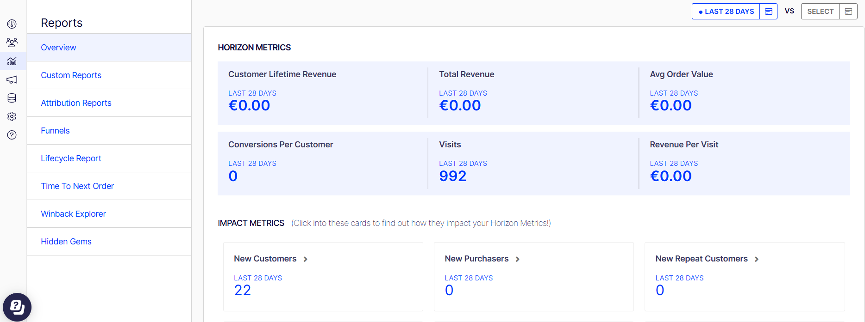Click calendar icon next to Last 28 Days

(x=768, y=12)
